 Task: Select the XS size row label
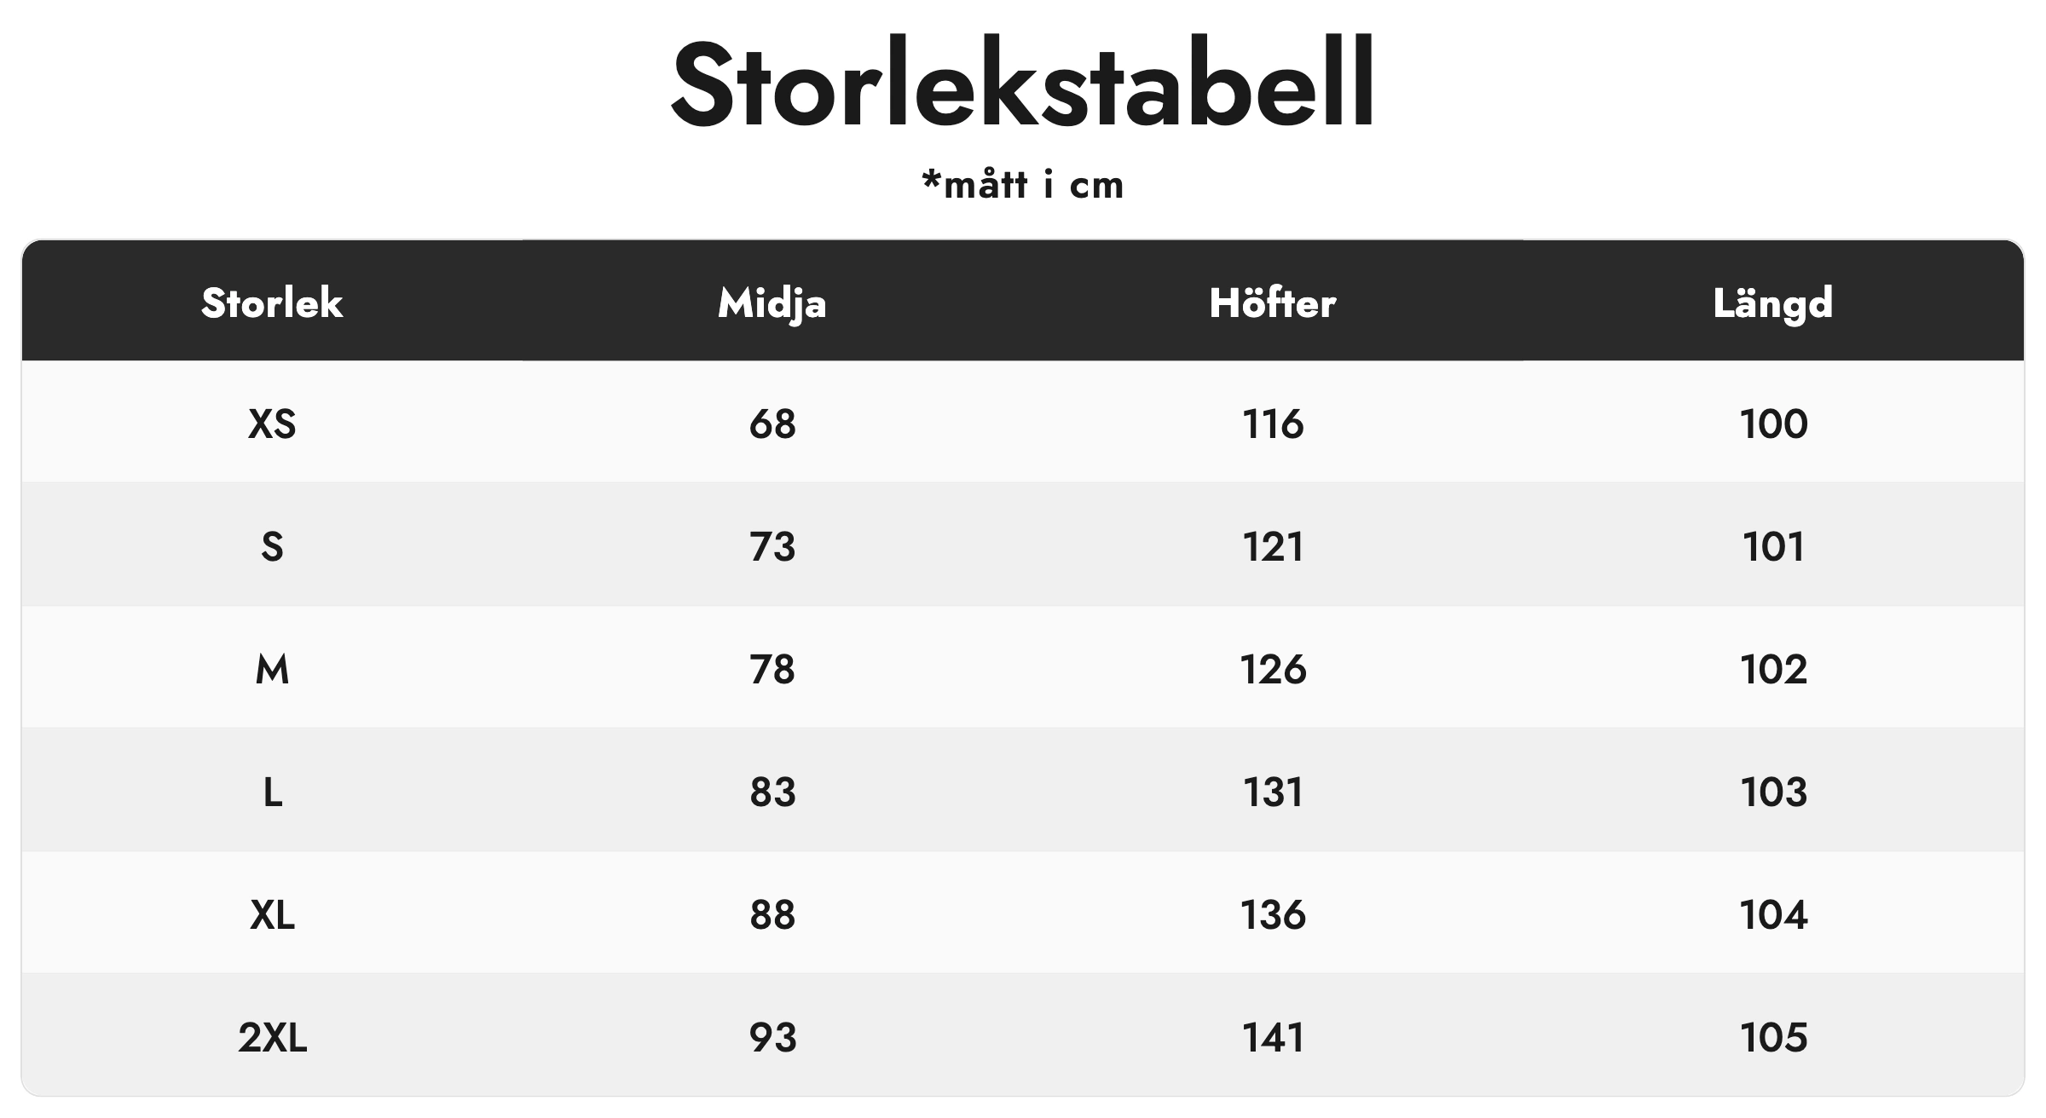coord(272,424)
